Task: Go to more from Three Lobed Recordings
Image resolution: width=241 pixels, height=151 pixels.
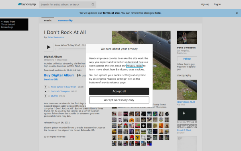Action: point(14,25)
